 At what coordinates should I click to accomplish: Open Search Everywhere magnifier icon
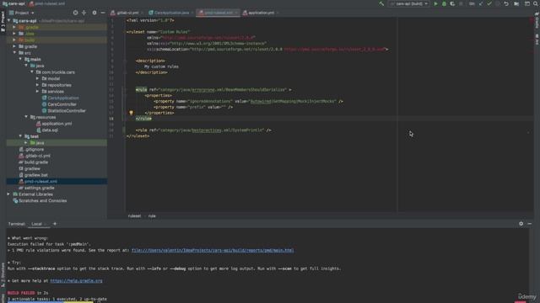[x=536, y=3]
